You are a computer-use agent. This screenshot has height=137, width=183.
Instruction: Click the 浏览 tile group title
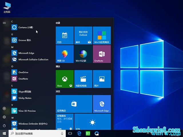coord(58,91)
